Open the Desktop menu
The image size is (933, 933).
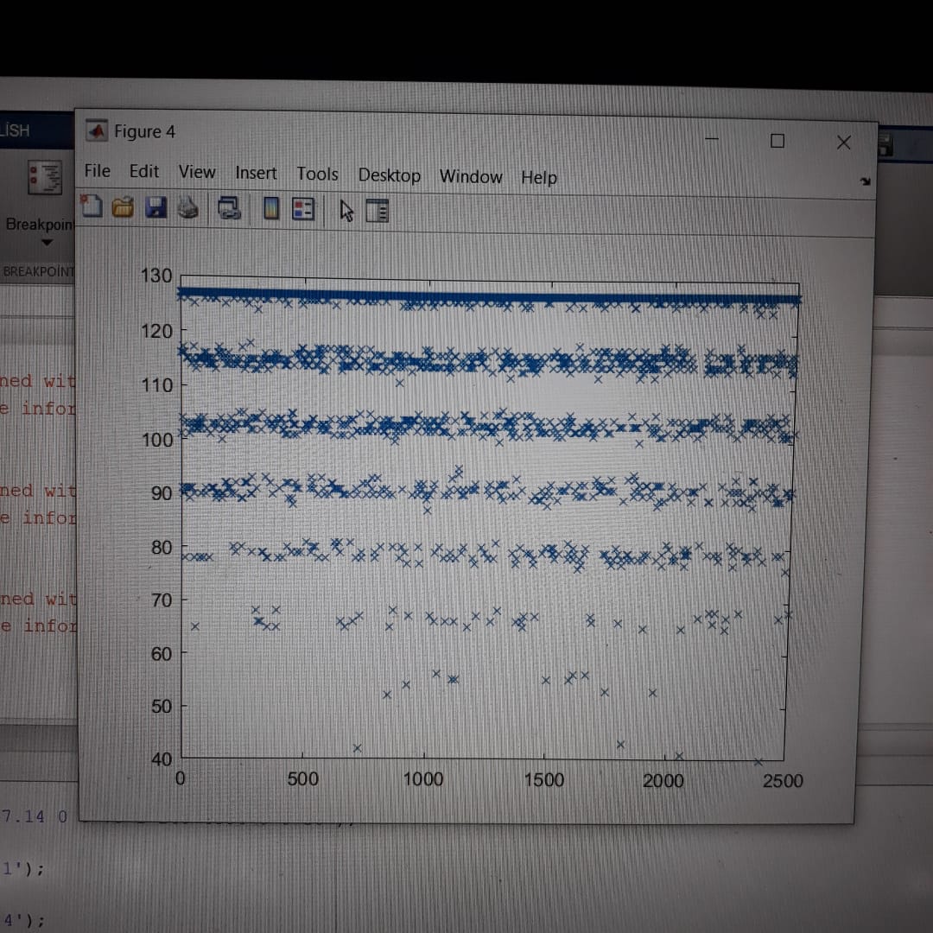(389, 175)
